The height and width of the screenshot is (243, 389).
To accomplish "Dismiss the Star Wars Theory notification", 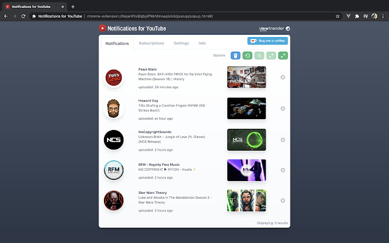I will tap(283, 200).
